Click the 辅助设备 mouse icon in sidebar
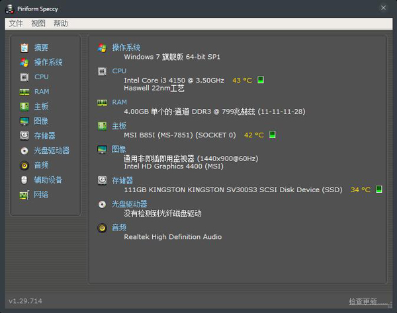 pyautogui.click(x=24, y=180)
